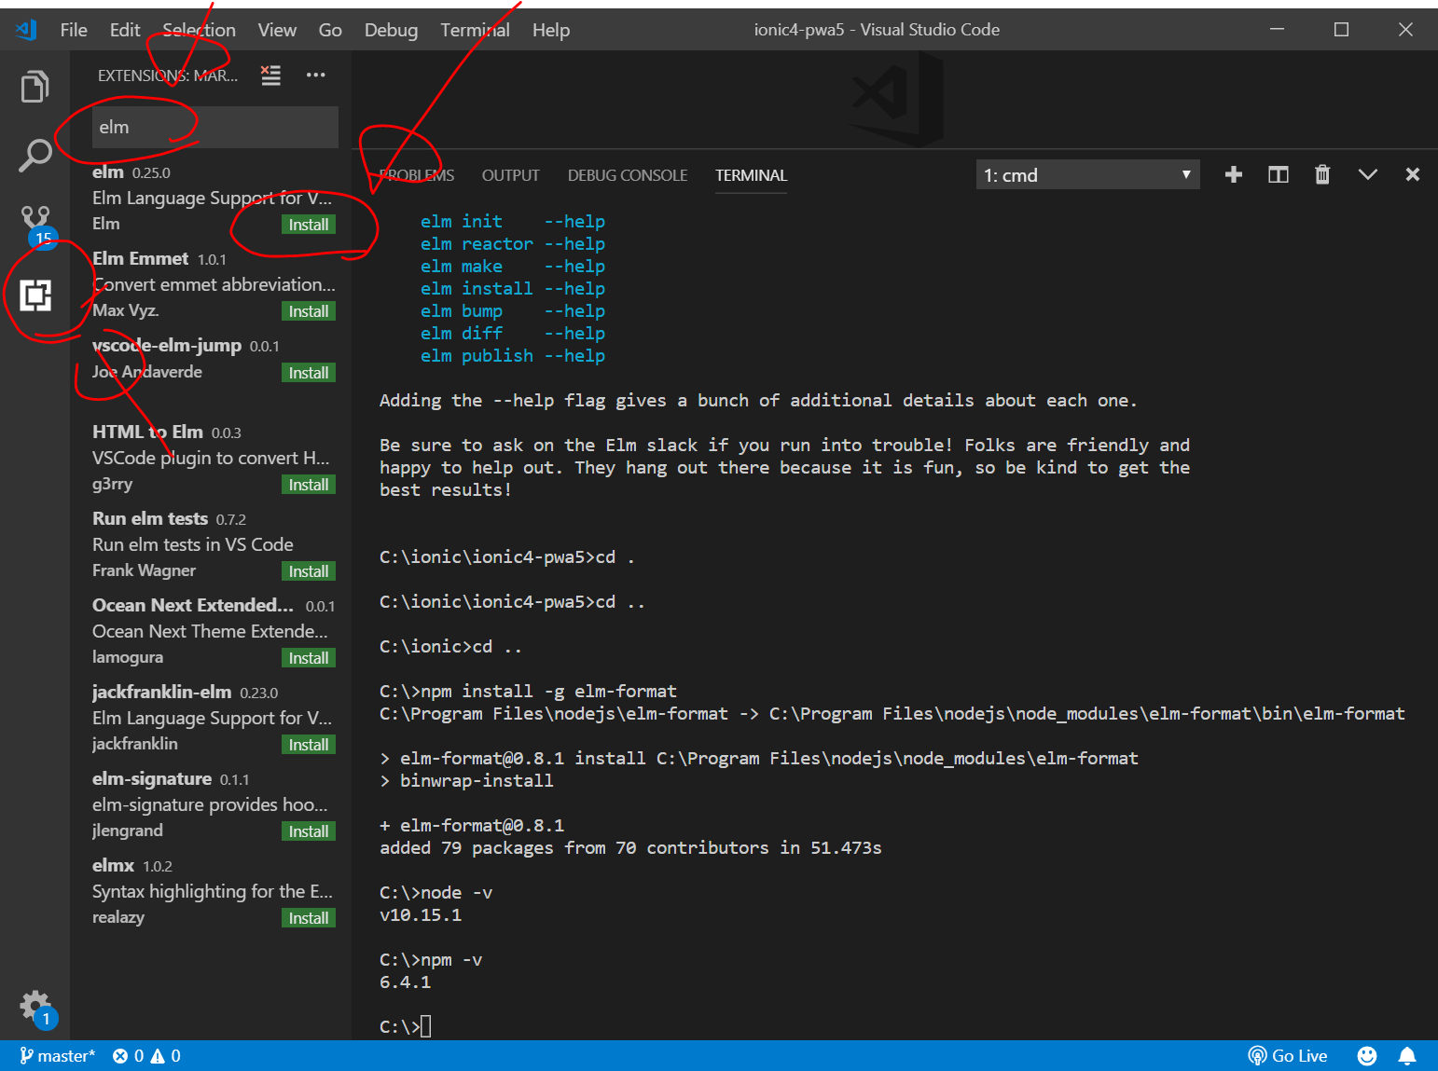Clear extensions search results icon
This screenshot has height=1071, width=1438.
coord(270,76)
